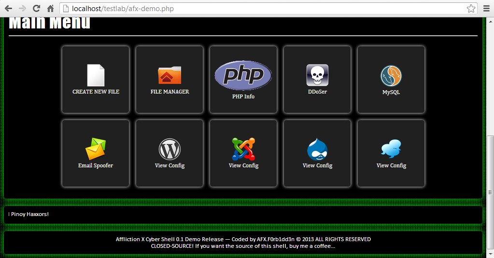The height and width of the screenshot is (258, 494).
Task: Open the Chrome hamburger menu
Action: click(x=486, y=9)
